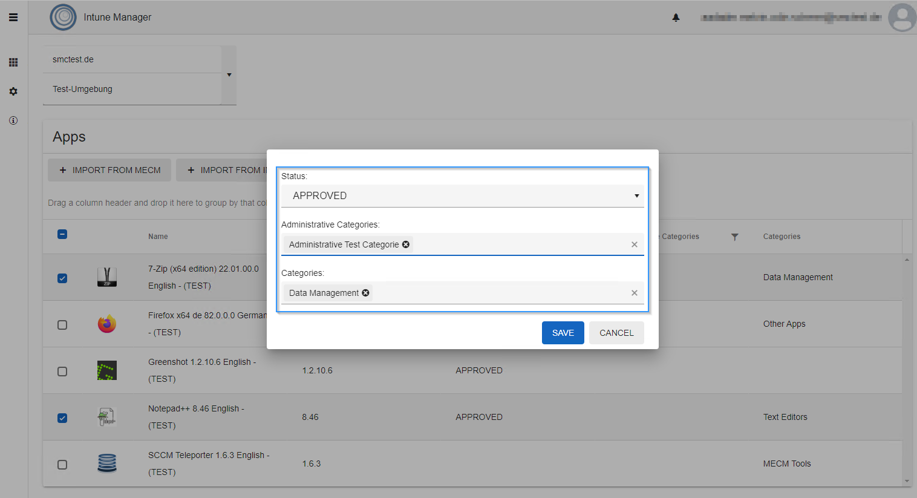Open the Status APPROVED dropdown

tap(463, 196)
